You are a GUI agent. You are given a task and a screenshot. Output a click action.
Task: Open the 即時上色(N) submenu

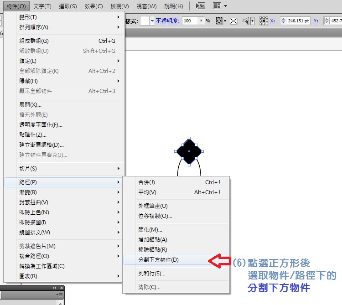(x=64, y=212)
